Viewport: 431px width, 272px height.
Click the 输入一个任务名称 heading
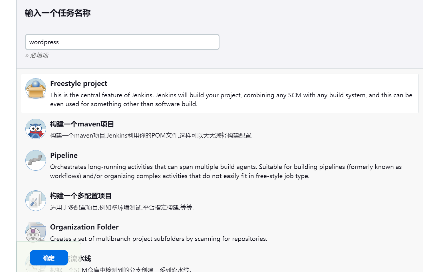tap(58, 13)
